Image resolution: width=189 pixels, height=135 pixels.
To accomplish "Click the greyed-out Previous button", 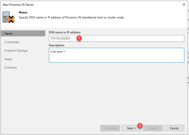I will pyautogui.click(x=110, y=128).
